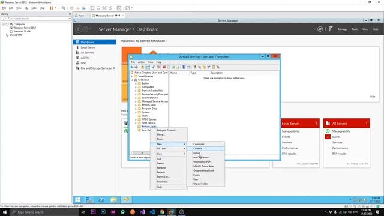The height and width of the screenshot is (216, 384).
Task: Collapse My Computer in VMware library
Action: click(x=4, y=24)
